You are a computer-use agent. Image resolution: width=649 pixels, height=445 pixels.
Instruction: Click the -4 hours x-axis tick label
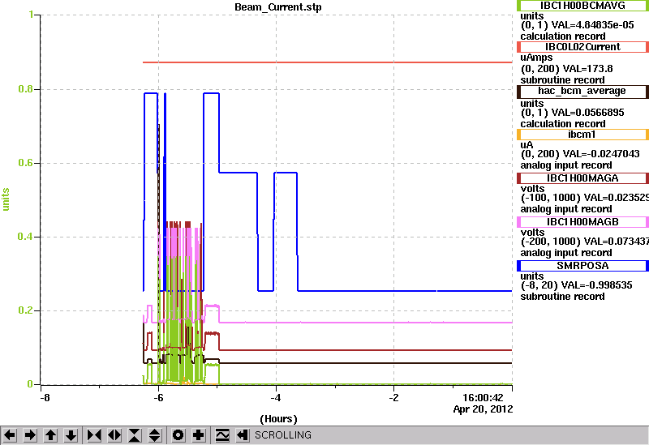coord(276,398)
